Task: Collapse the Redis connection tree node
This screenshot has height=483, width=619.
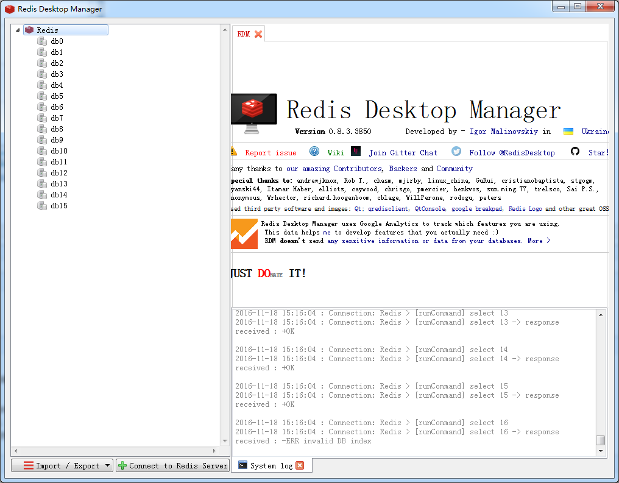Action: [18, 30]
